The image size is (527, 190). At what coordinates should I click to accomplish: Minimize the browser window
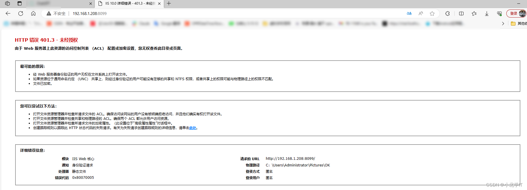click(x=519, y=3)
